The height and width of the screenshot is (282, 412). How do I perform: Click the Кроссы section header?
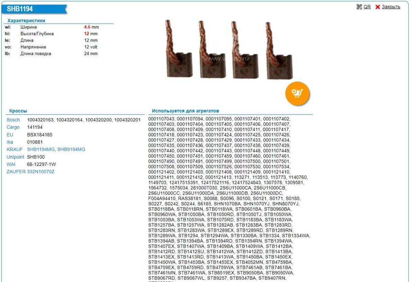17,111
